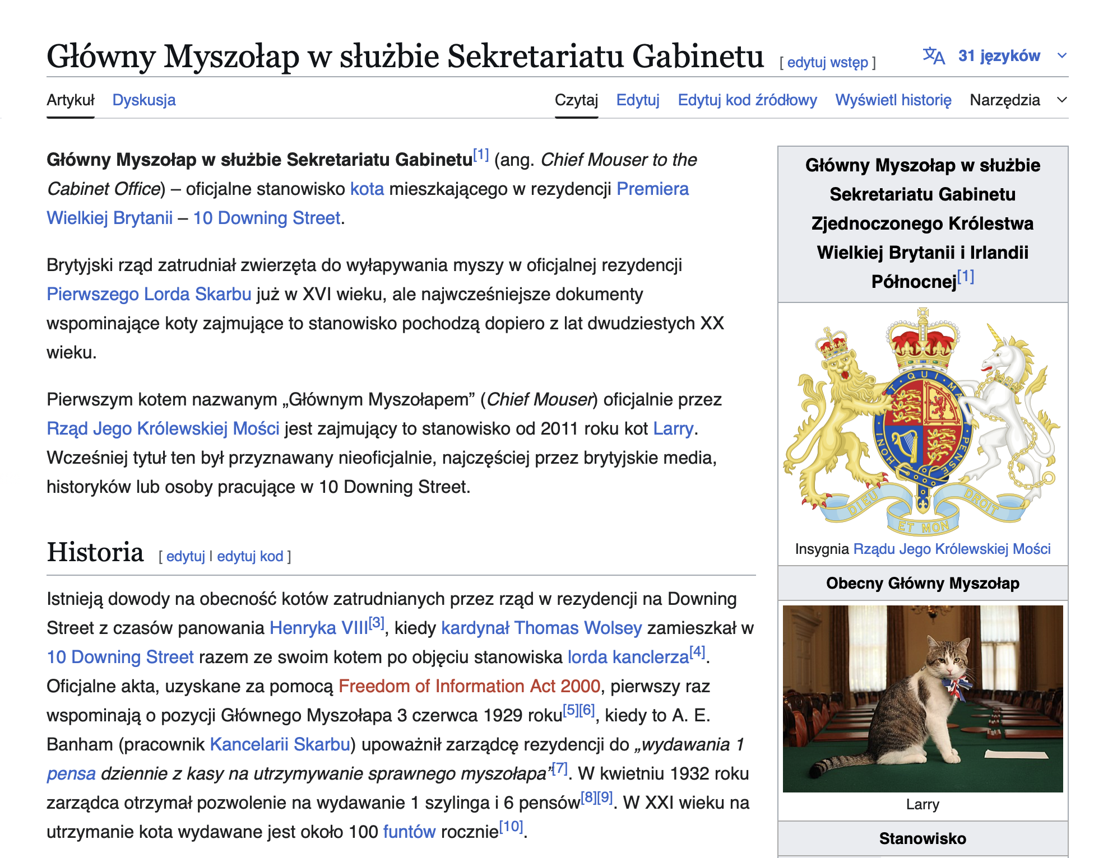1094x858 pixels.
Task: Click the language translation icon
Action: [933, 56]
